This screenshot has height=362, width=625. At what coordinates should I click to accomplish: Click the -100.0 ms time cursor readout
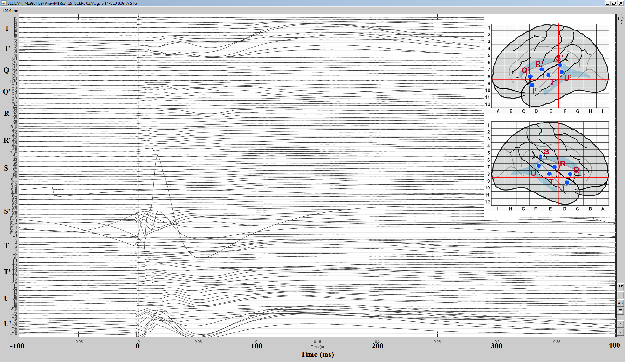click(x=10, y=11)
